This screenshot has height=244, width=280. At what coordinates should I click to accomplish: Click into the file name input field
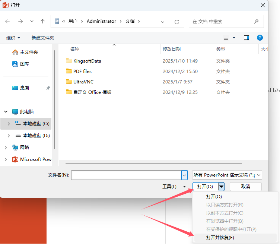tap(126, 175)
